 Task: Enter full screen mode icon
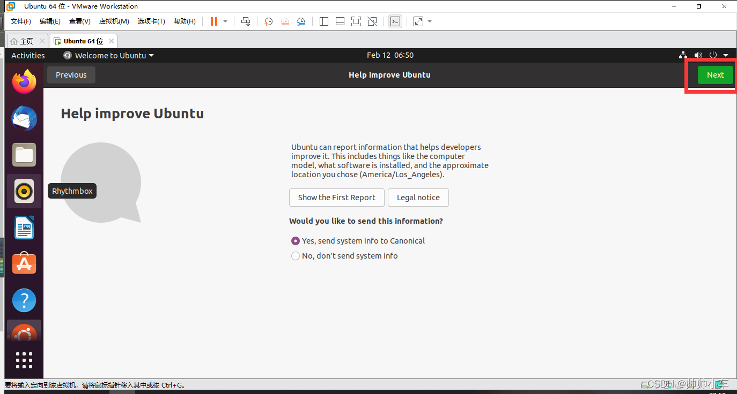[x=356, y=21]
